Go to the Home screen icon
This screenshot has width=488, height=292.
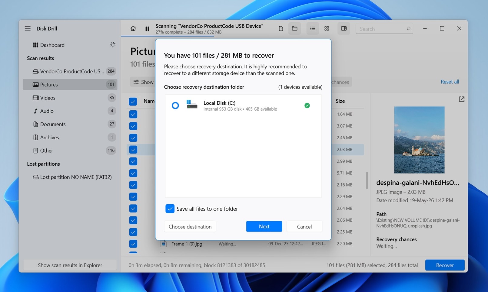point(133,28)
